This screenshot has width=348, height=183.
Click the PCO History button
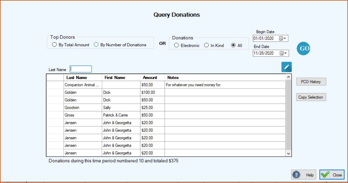pyautogui.click(x=311, y=82)
